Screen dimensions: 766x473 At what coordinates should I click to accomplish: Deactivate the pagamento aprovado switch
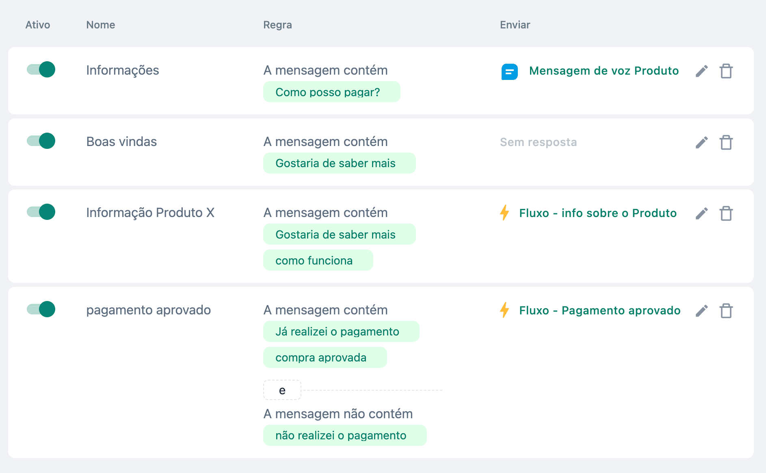[x=41, y=309]
